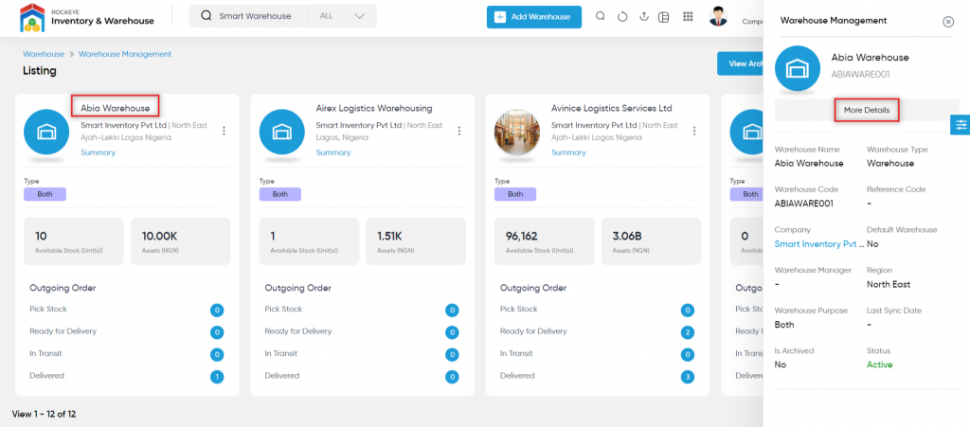970x427 pixels.
Task: Click the Active status text
Action: (880, 365)
